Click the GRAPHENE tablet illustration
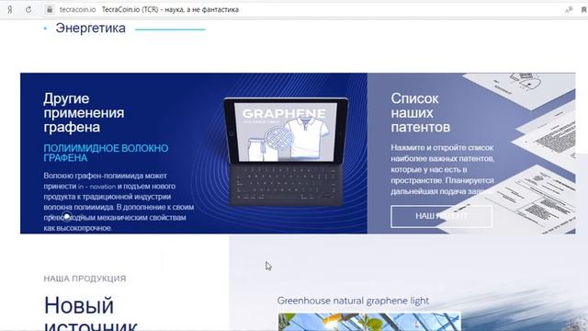This screenshot has width=588, height=331. [x=286, y=152]
